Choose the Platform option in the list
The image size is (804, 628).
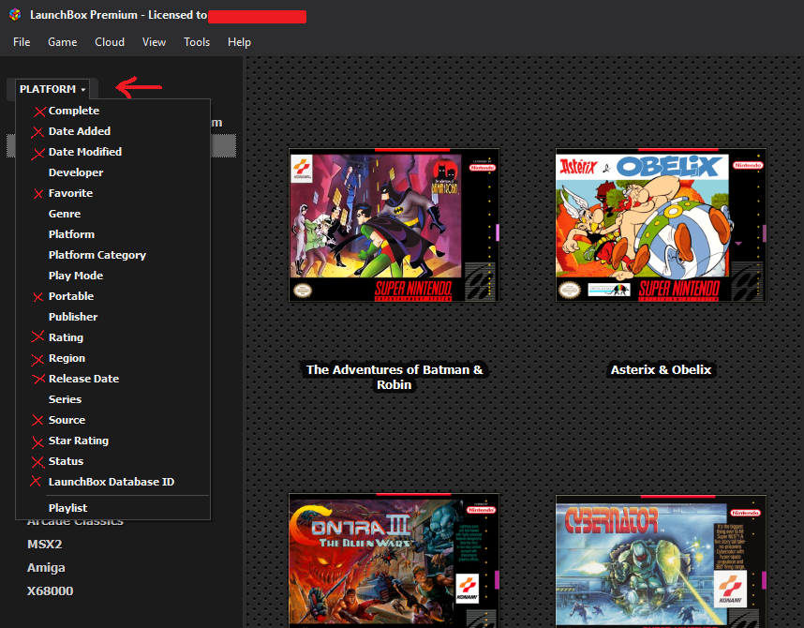(112, 234)
